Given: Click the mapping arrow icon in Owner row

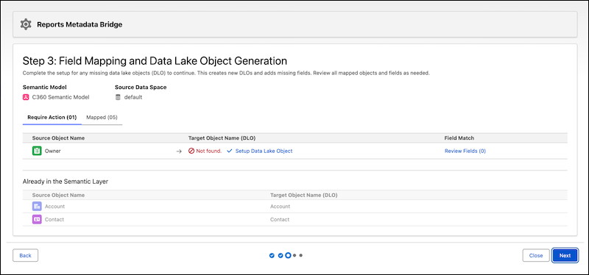Looking at the screenshot, I should (179, 151).
